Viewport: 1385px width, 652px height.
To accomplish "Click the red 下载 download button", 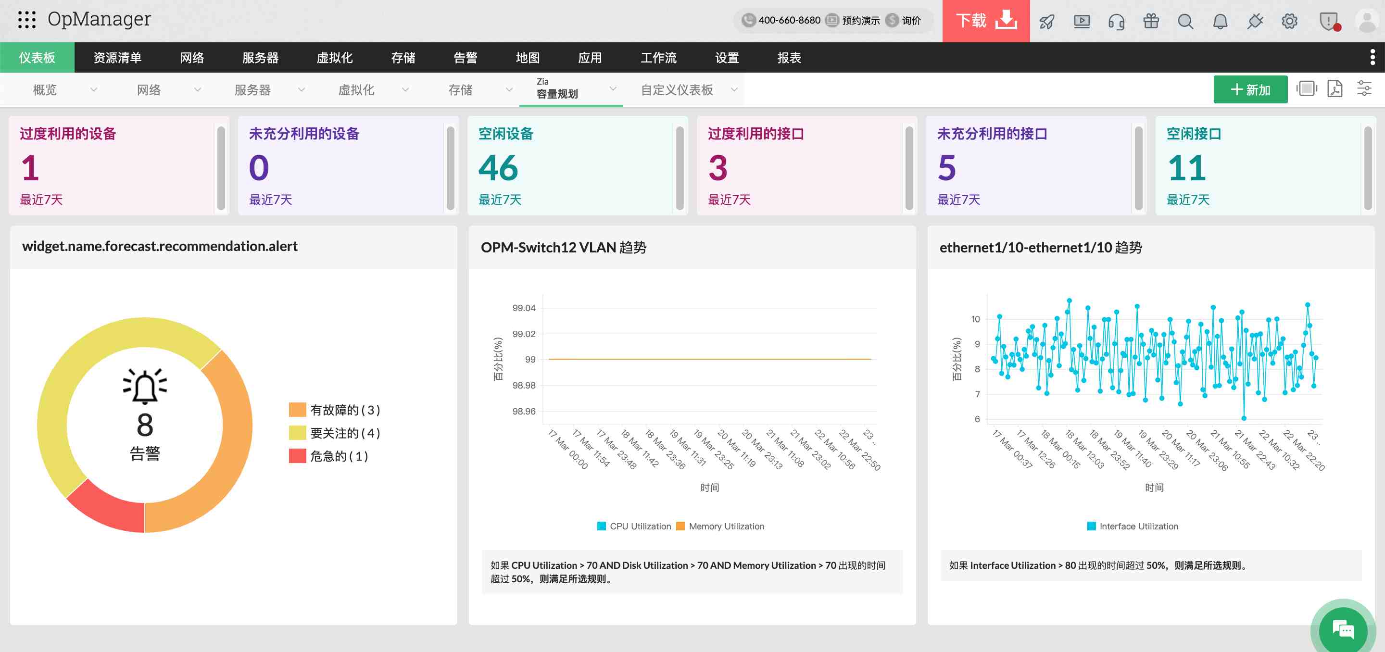I will click(985, 21).
